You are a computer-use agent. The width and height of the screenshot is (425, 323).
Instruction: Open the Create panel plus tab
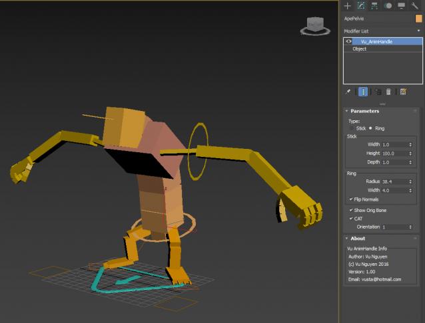point(347,5)
